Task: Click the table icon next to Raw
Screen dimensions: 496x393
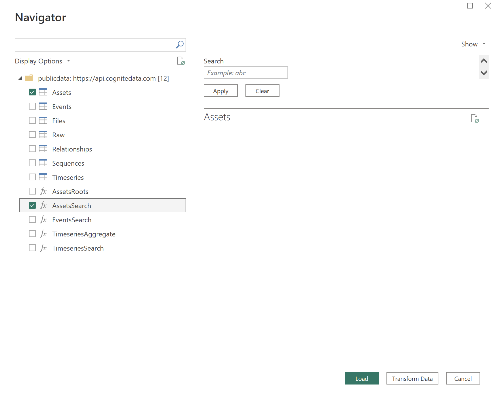Action: [x=43, y=134]
